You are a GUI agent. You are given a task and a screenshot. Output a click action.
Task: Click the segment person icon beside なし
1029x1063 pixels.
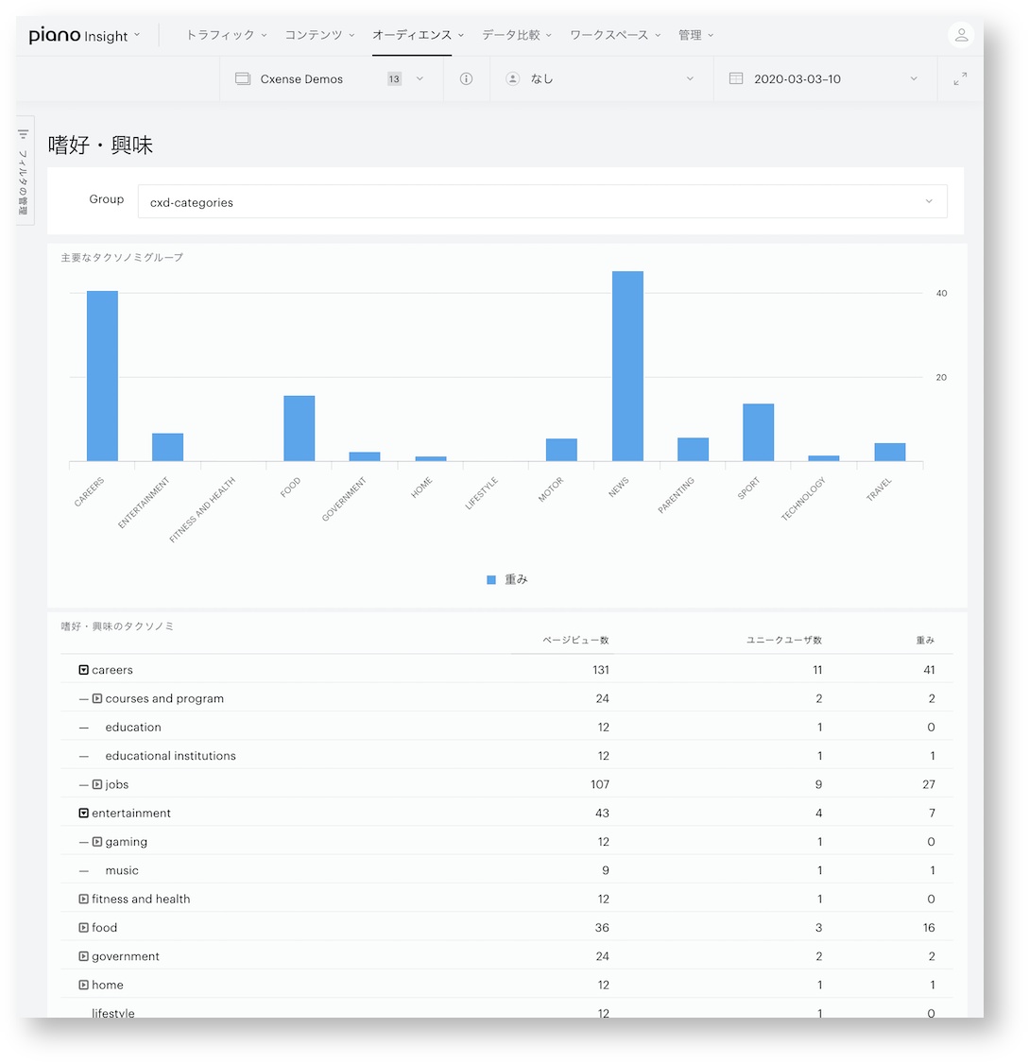point(512,78)
